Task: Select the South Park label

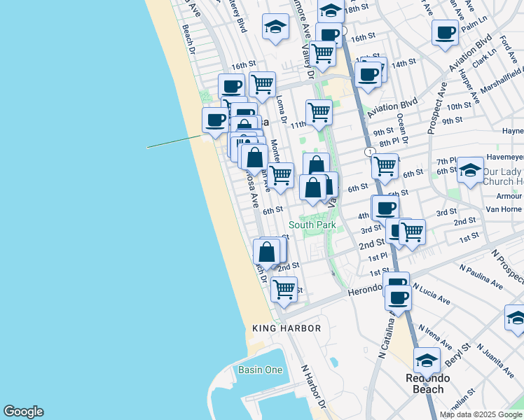Action: (312, 225)
